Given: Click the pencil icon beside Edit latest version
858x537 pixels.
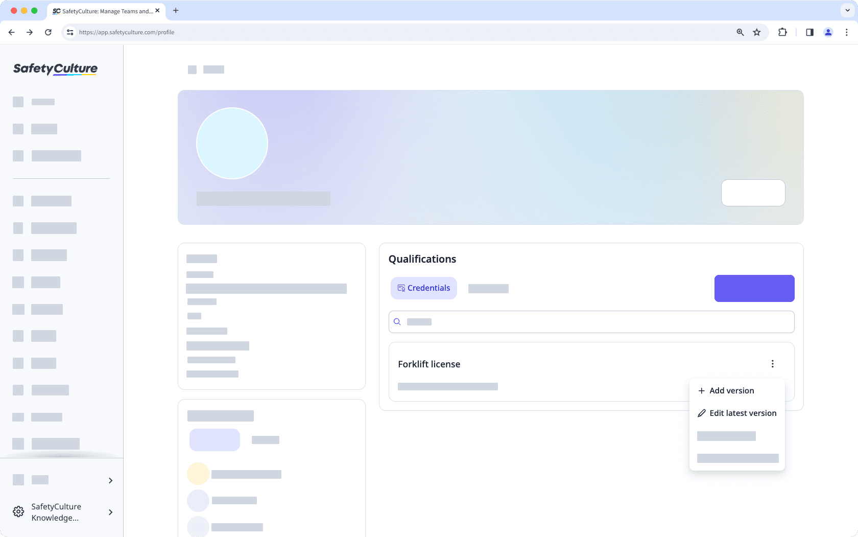Looking at the screenshot, I should click(701, 413).
